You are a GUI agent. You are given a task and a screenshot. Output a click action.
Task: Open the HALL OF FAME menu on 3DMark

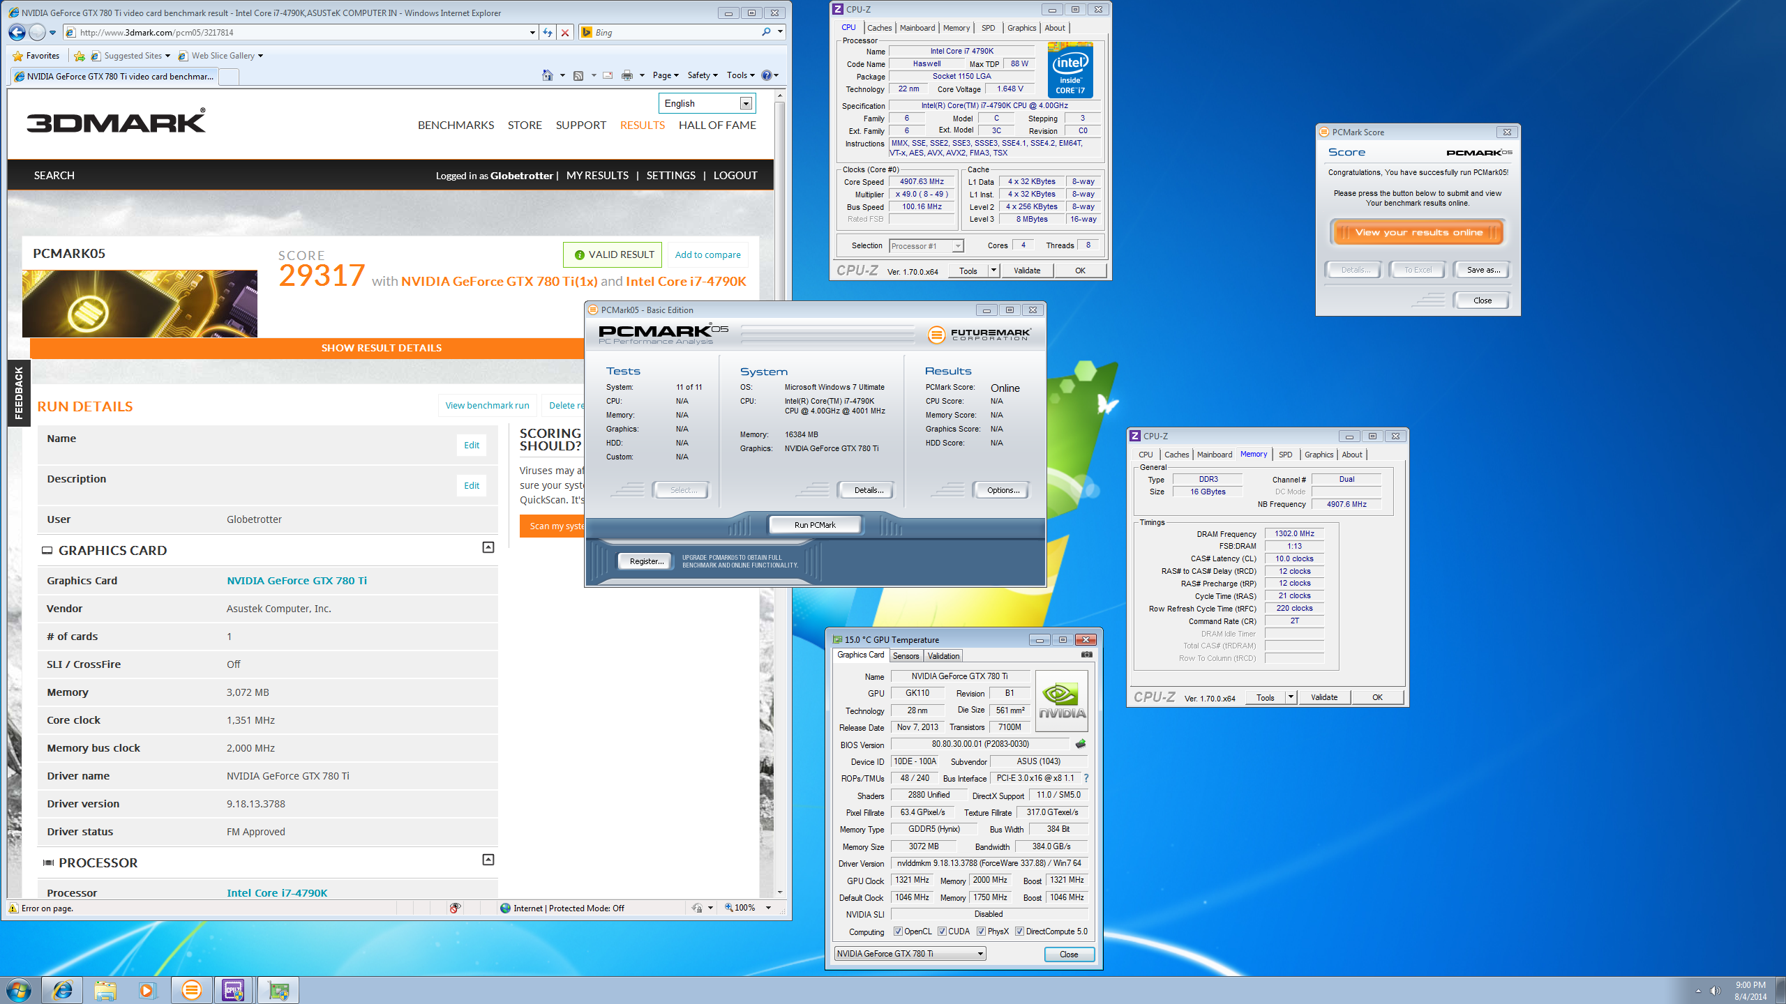tap(717, 125)
